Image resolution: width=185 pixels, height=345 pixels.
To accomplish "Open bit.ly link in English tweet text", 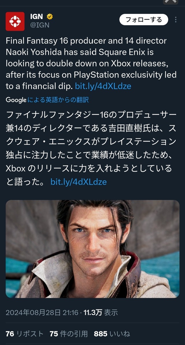I will pos(103,86).
